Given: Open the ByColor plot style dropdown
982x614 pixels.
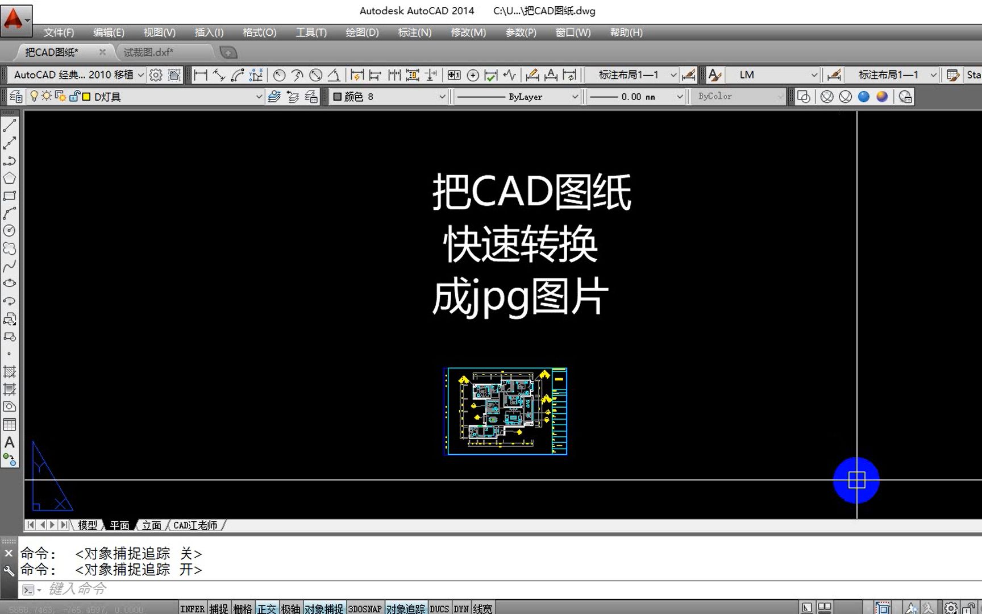Looking at the screenshot, I should [x=739, y=97].
